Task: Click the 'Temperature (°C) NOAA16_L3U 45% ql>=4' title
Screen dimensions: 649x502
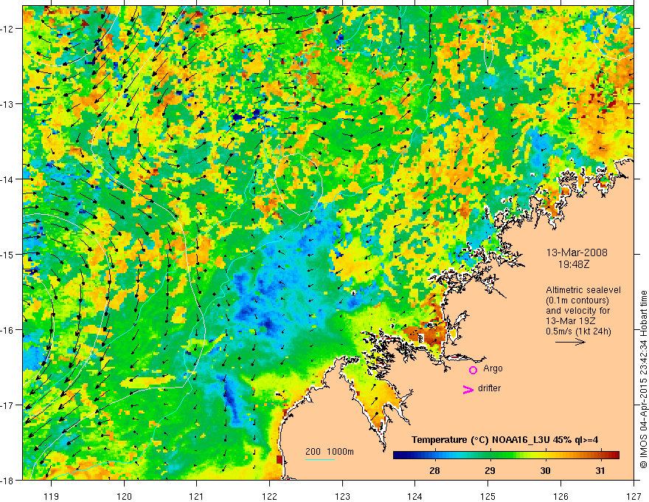Action: (x=504, y=439)
